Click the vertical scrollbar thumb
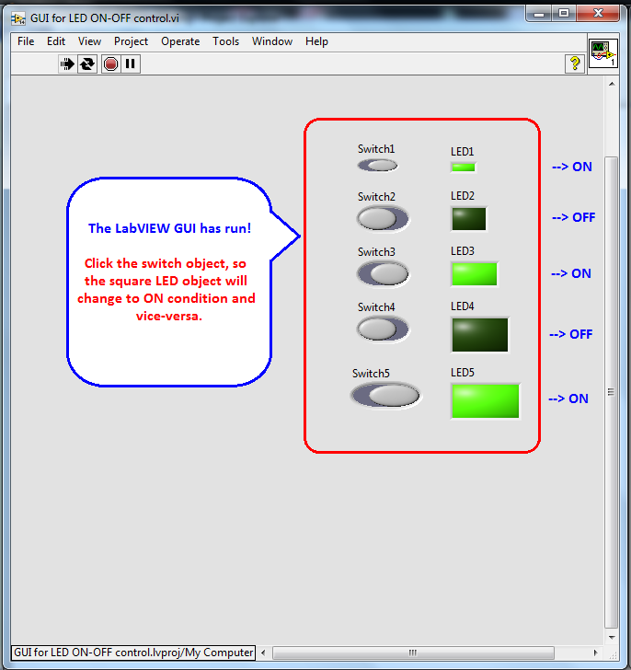 pyautogui.click(x=612, y=392)
